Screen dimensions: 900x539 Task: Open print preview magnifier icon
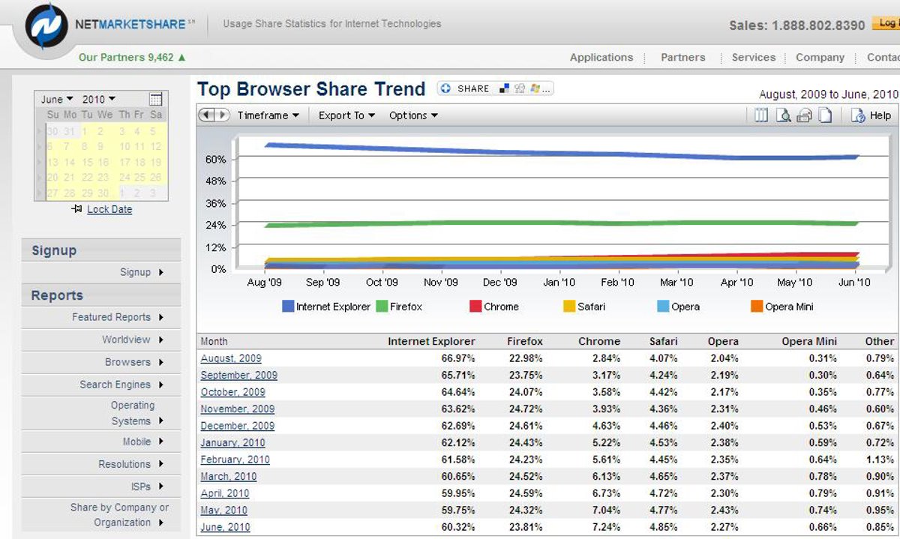(x=783, y=115)
